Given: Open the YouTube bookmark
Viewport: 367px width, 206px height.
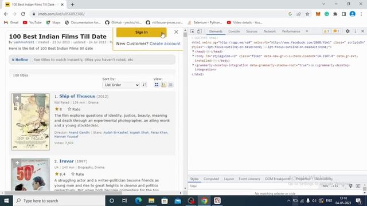Looking at the screenshot, I should (32, 23).
